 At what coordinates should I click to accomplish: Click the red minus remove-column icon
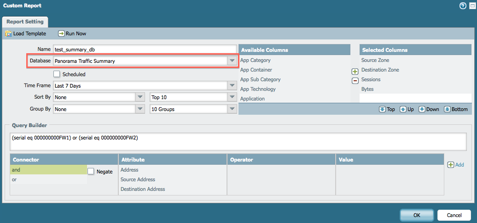point(355,81)
